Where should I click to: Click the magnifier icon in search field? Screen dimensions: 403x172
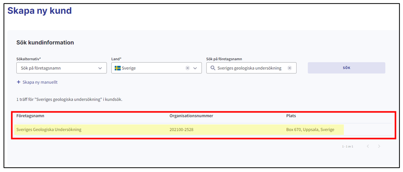[213, 68]
